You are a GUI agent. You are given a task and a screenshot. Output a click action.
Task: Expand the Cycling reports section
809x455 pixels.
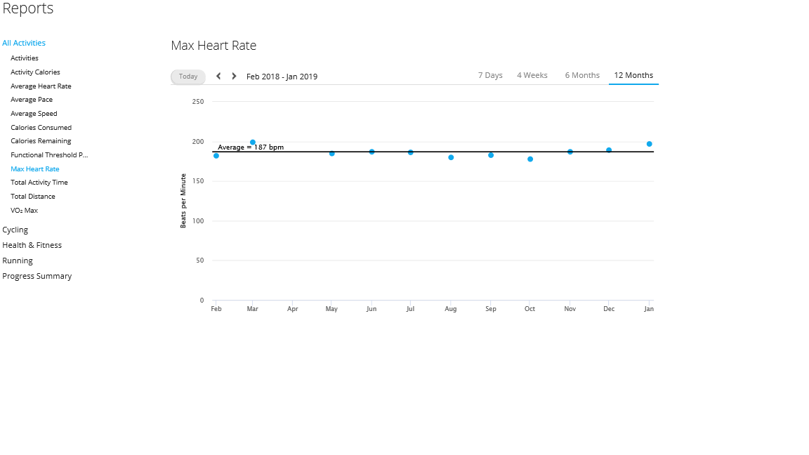click(15, 230)
